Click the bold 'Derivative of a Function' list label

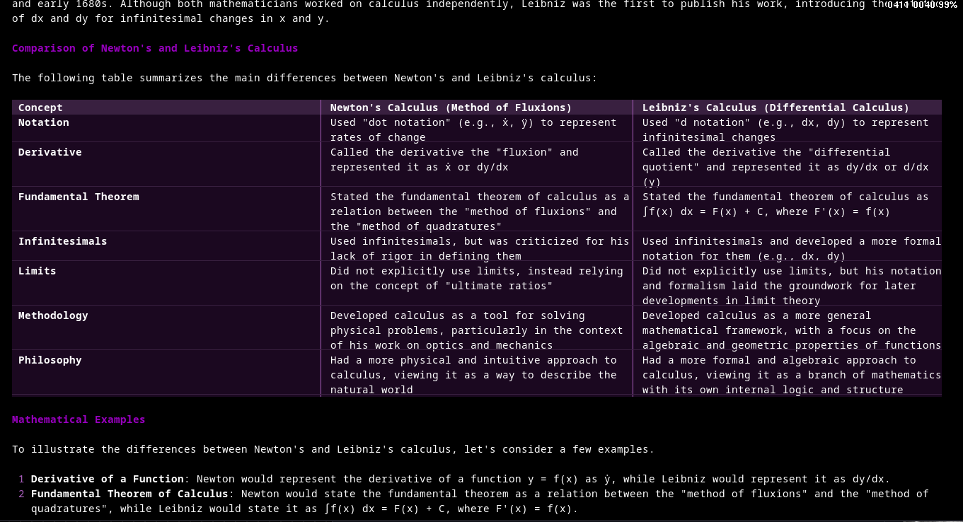[108, 479]
